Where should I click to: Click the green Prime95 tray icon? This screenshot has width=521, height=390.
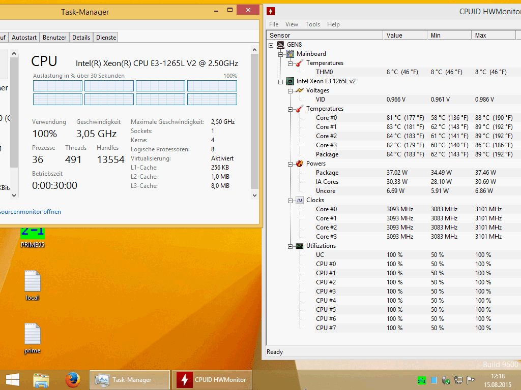(422, 380)
